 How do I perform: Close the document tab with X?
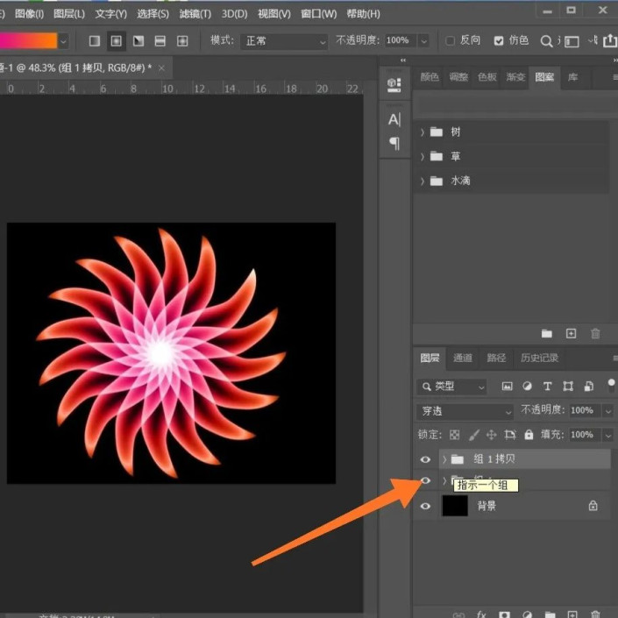click(x=161, y=68)
